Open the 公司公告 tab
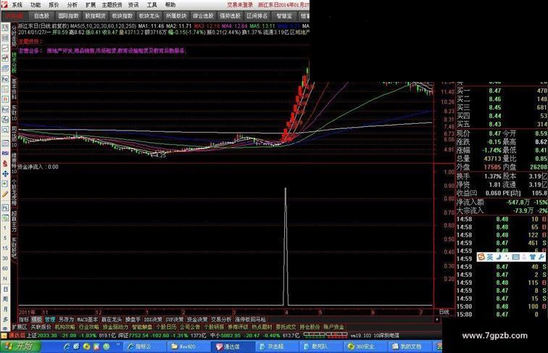The width and height of the screenshot is (548, 353). pyautogui.click(x=190, y=327)
